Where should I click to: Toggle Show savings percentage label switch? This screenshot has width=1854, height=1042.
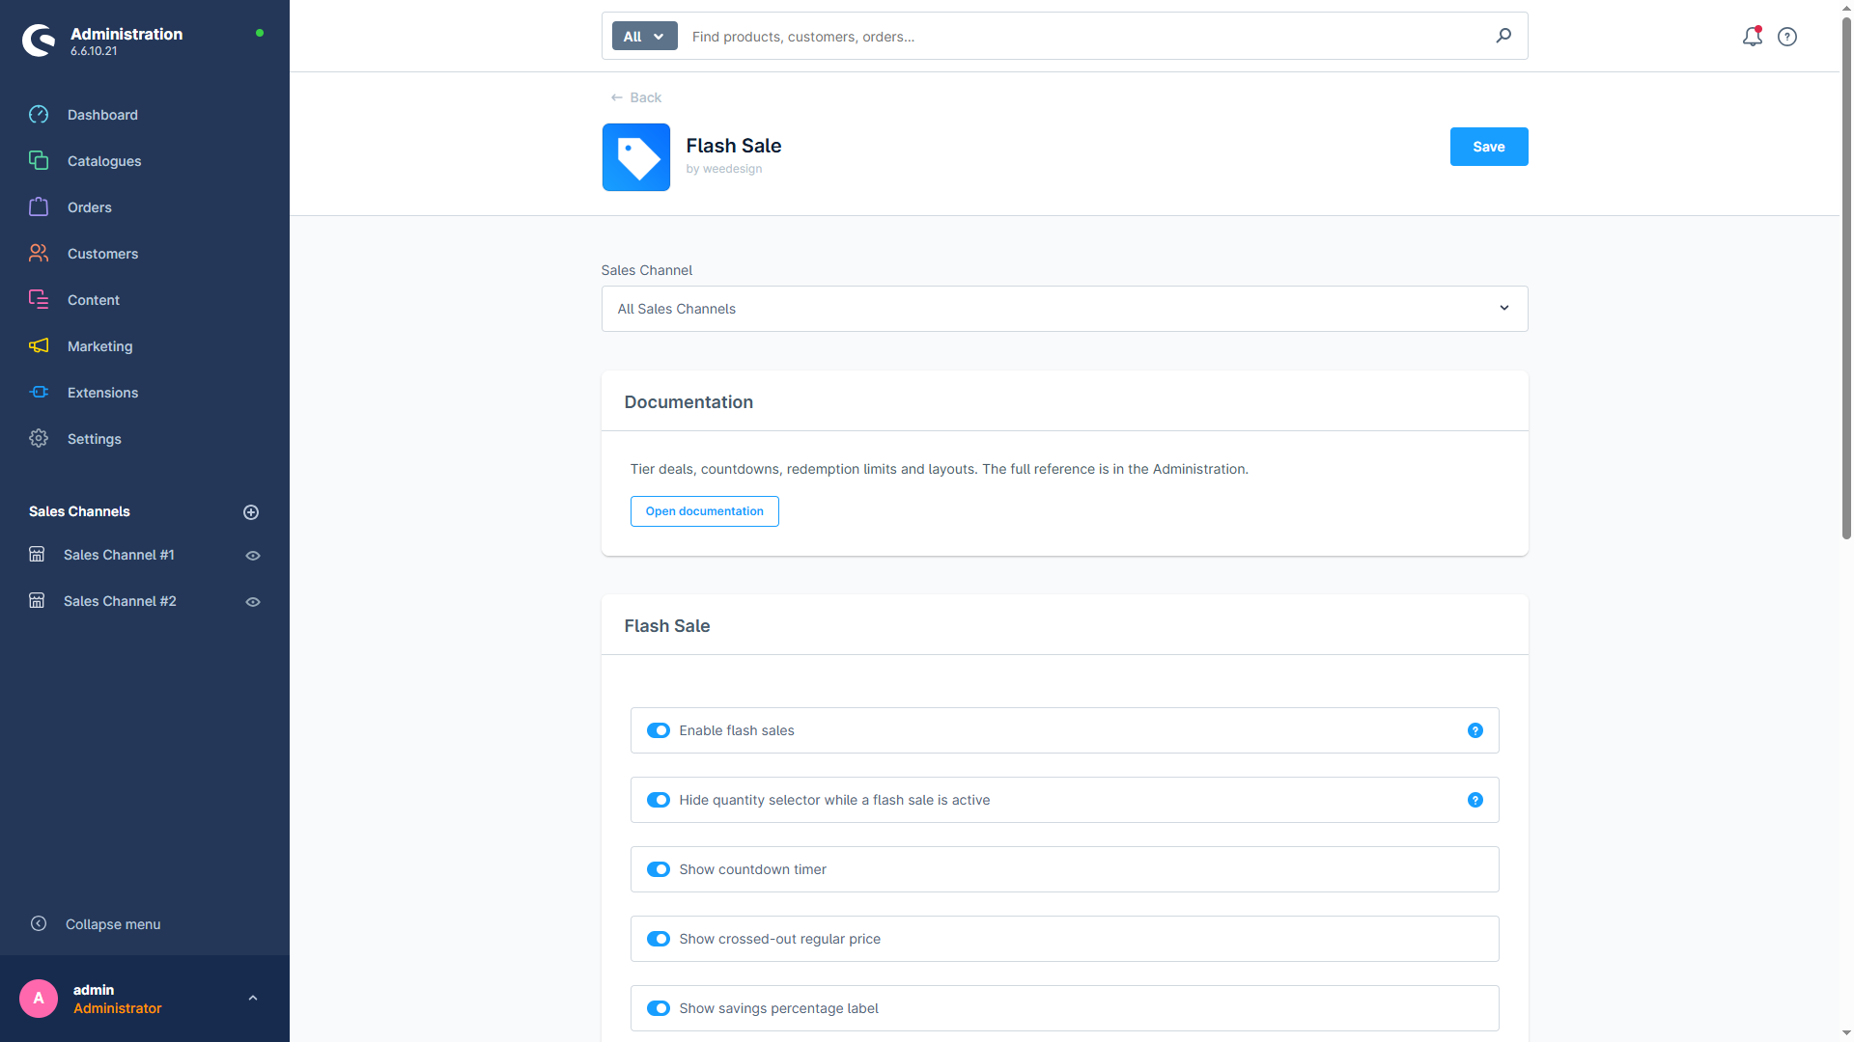pos(659,1008)
